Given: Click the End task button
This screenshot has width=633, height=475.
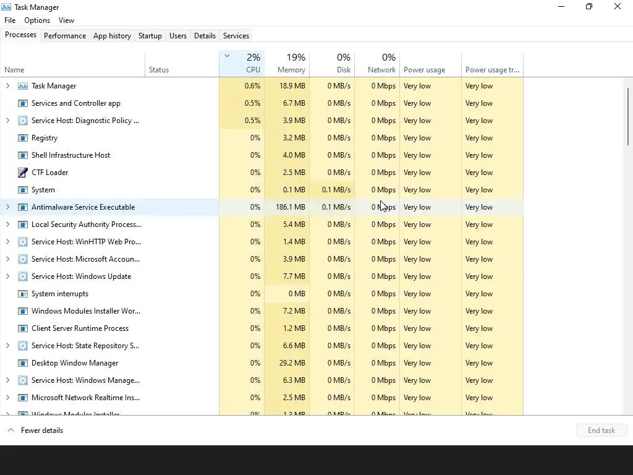Looking at the screenshot, I should click(x=601, y=430).
